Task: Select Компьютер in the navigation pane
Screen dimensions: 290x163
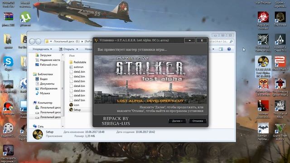Action: point(43,103)
